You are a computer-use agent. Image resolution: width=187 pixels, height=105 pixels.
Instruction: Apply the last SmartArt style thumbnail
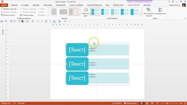(x=134, y=12)
